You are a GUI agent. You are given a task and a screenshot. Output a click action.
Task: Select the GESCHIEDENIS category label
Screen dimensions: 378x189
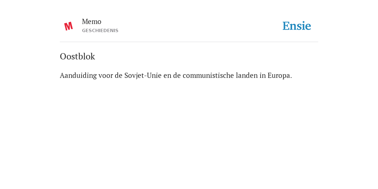coord(100,31)
